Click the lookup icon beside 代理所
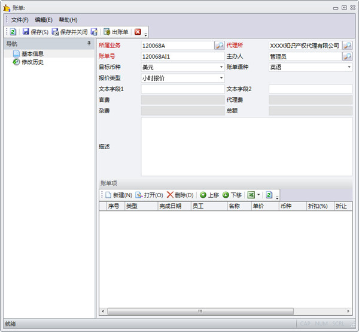Screen dimensions: 359x332 click(347, 46)
